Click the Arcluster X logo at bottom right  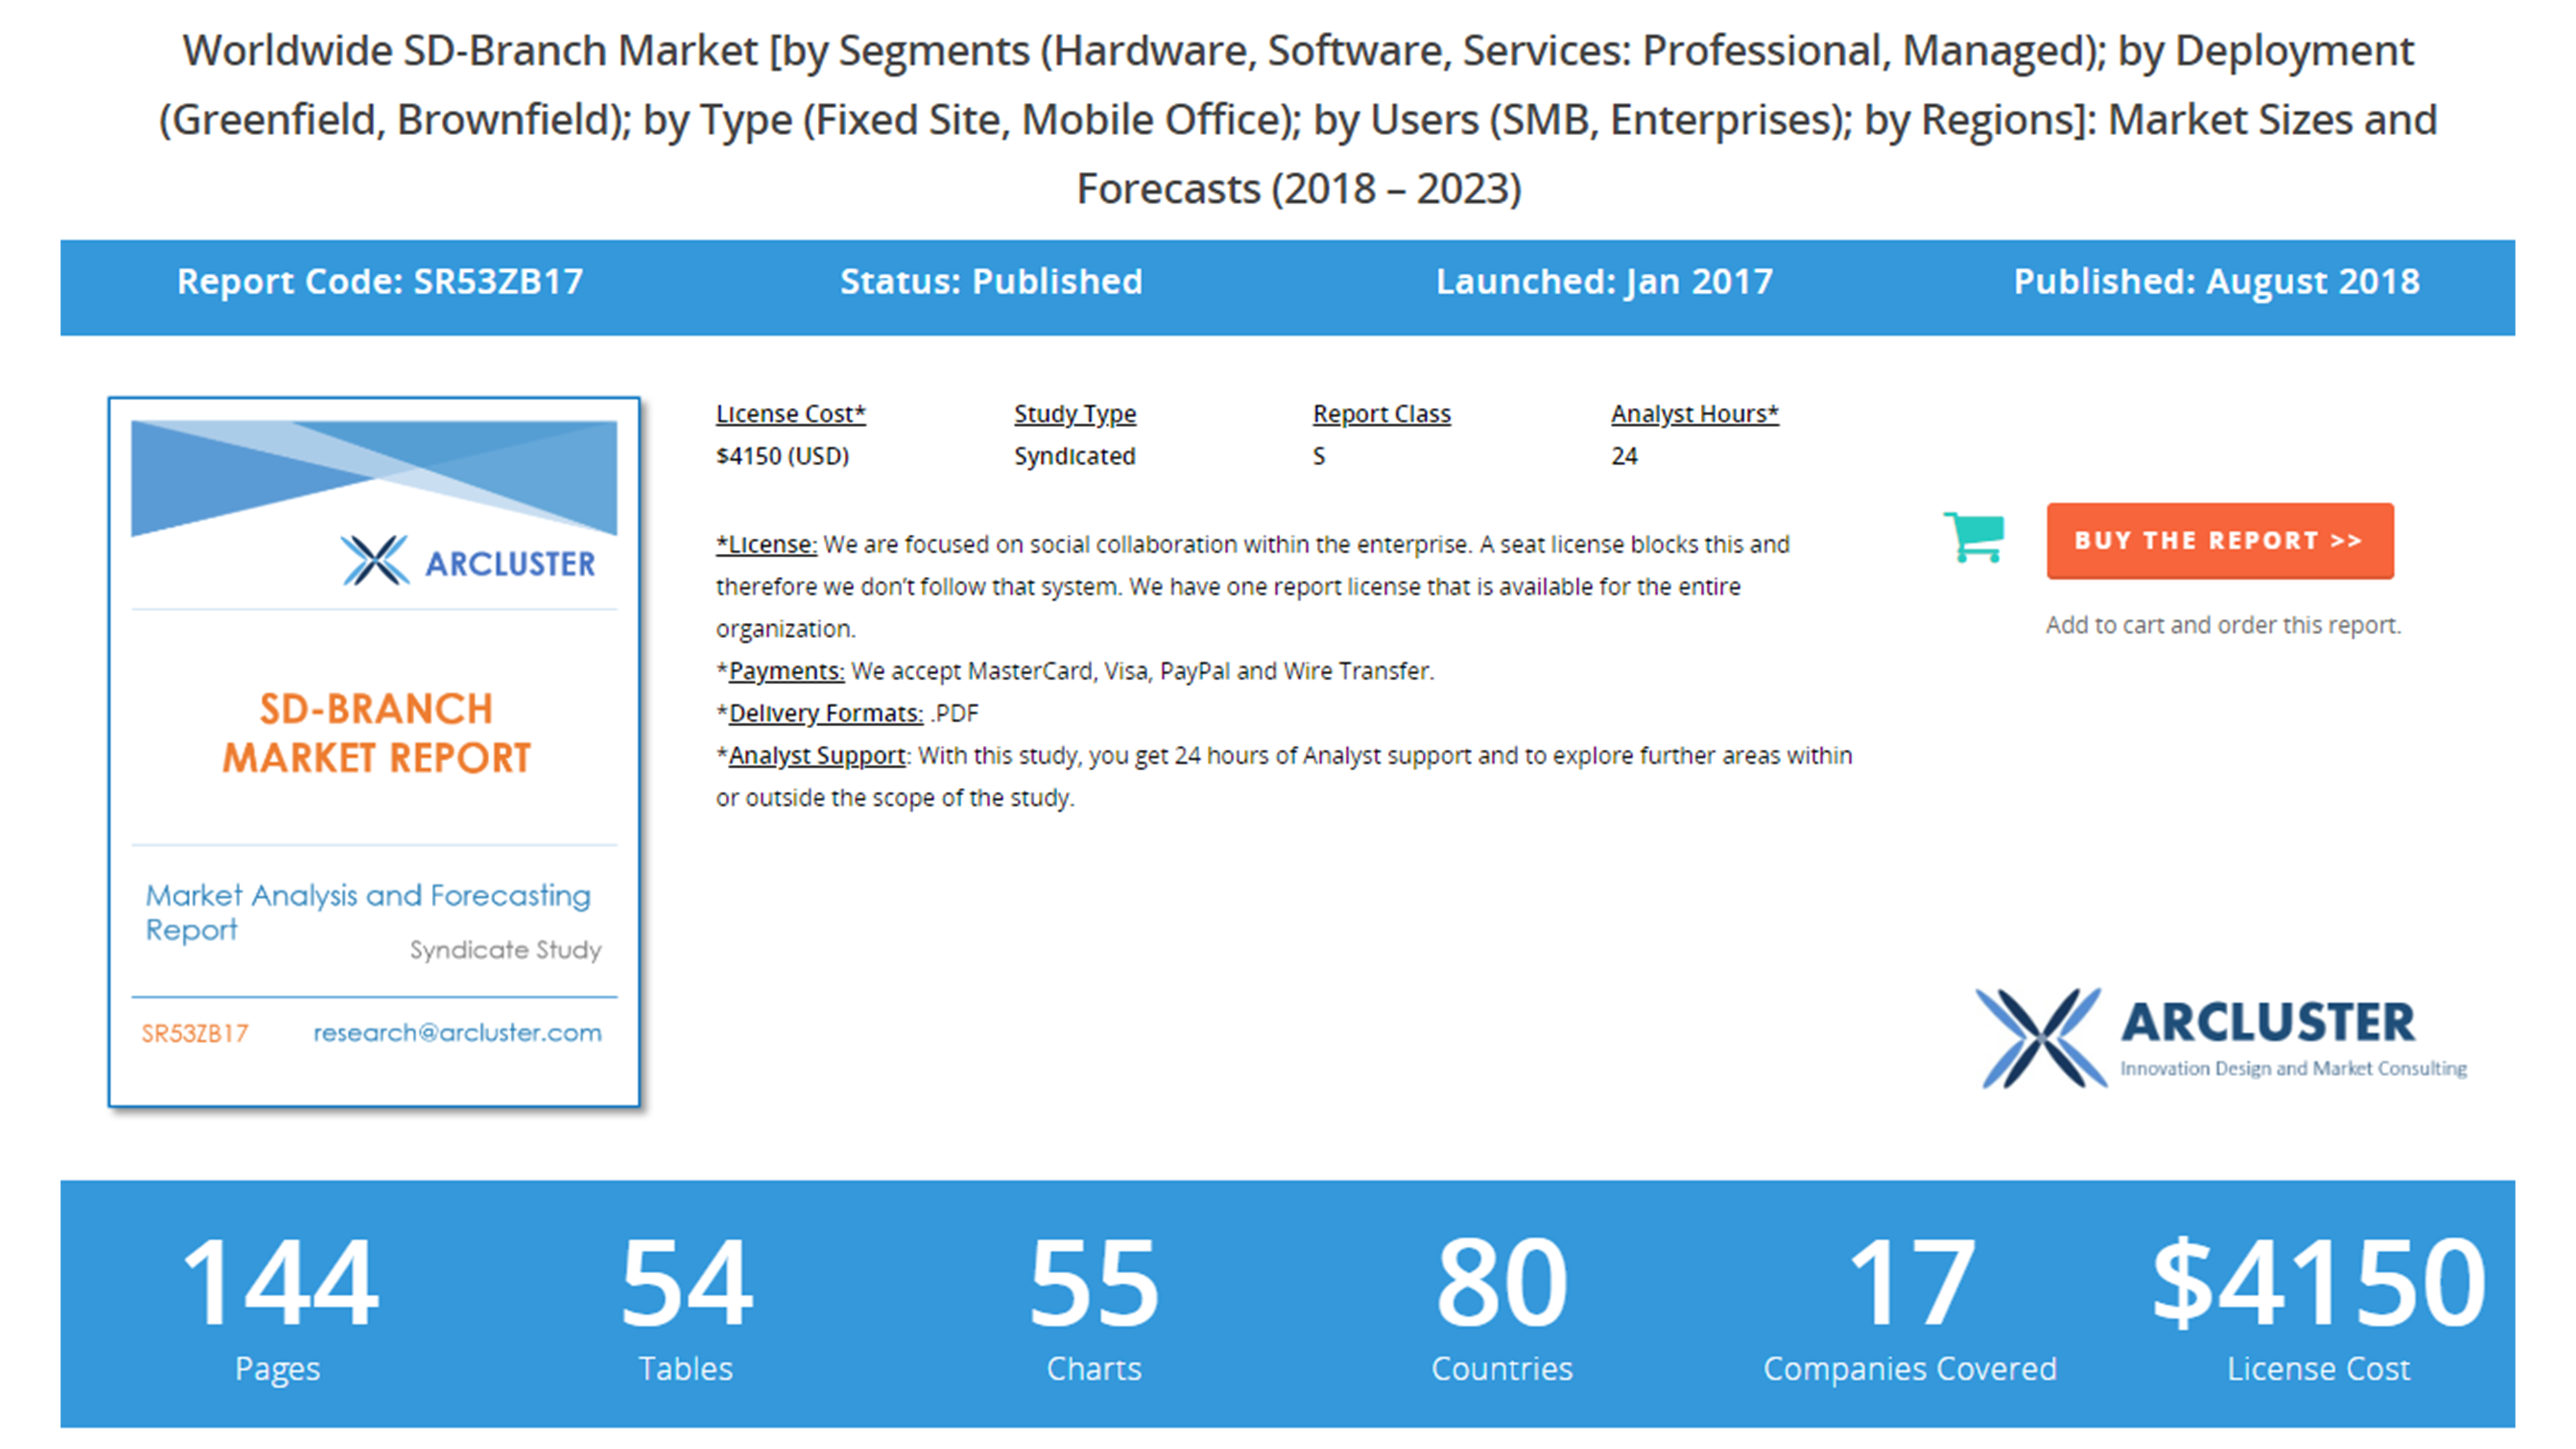[2041, 1038]
